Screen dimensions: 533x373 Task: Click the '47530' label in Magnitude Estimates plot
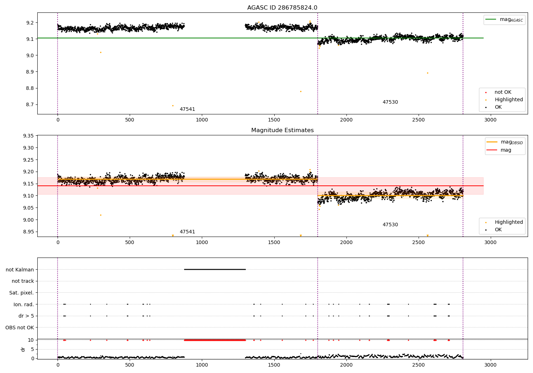pos(390,225)
